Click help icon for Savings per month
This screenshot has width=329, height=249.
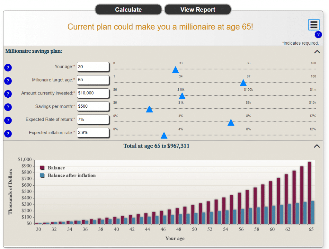(8, 107)
